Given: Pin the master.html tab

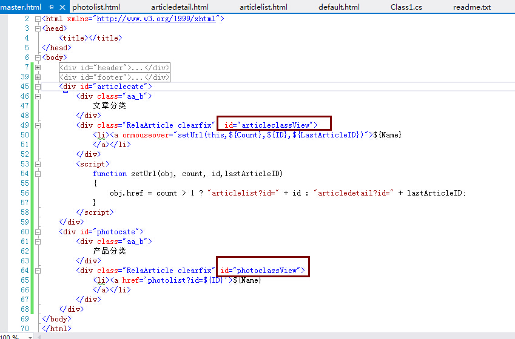Looking at the screenshot, I should [x=51, y=7].
